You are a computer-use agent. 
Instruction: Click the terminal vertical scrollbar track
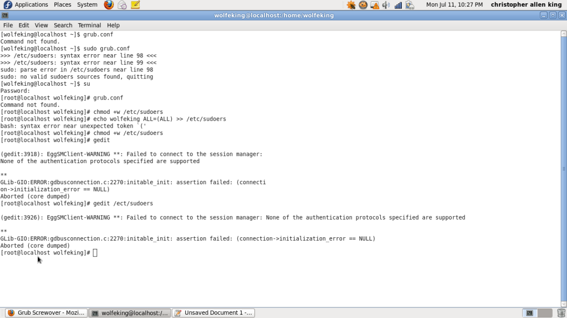tap(563, 169)
